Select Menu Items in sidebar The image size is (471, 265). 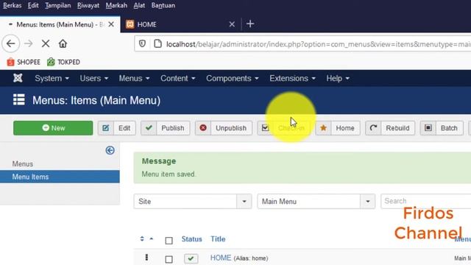60,177
